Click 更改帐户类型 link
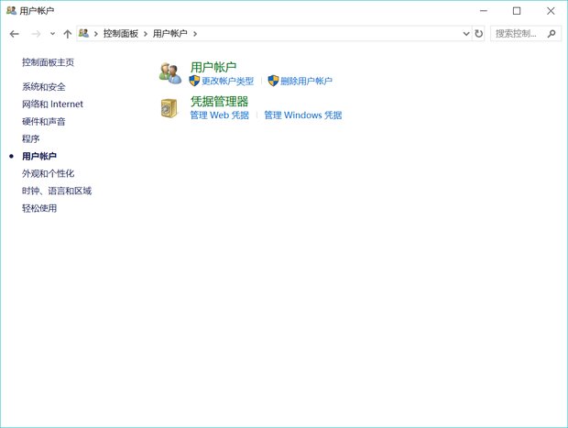568x428 pixels. point(227,82)
